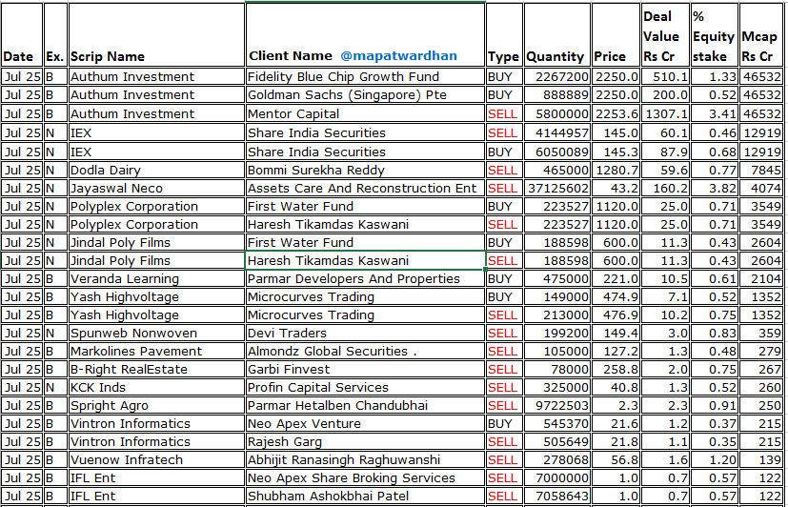The width and height of the screenshot is (788, 507).
Task: Select 'Abhijit Ranasingh Raghuwanshi' cell
Action: coord(365,459)
